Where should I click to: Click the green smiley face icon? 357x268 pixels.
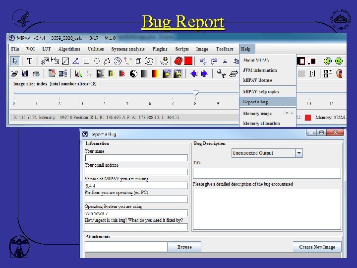(339, 61)
